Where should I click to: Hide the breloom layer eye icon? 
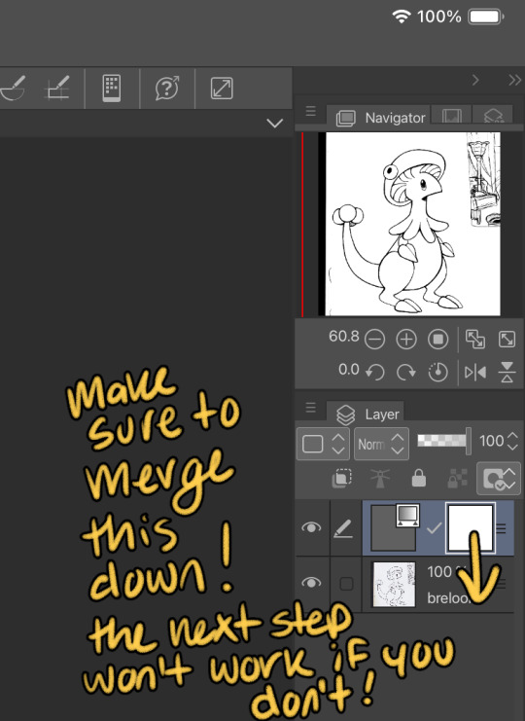(311, 583)
